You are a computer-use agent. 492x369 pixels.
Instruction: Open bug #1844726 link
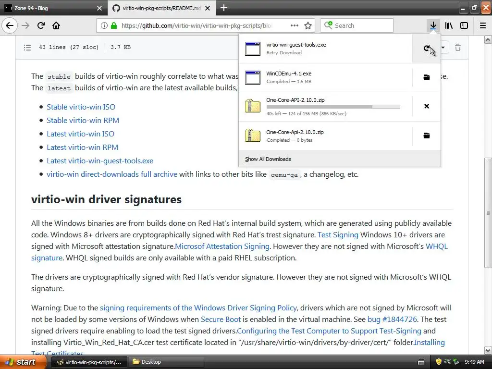click(392, 320)
